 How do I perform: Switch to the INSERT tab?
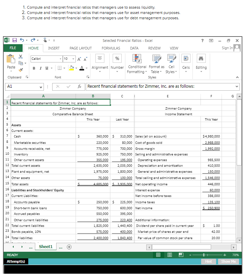click(54, 48)
